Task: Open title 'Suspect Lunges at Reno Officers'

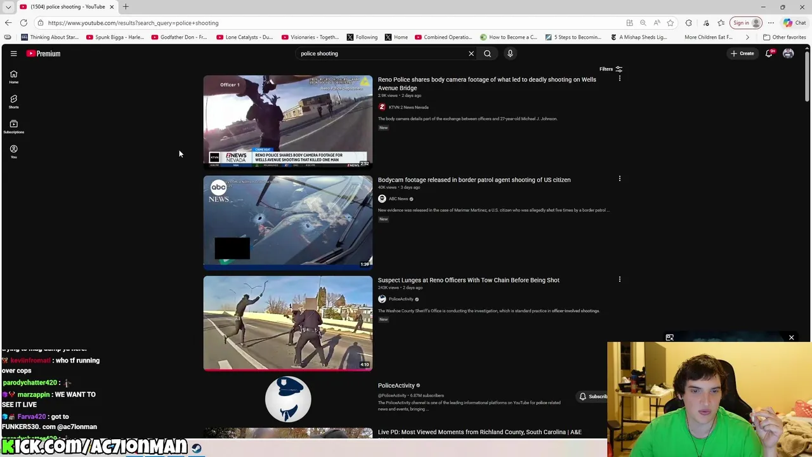Action: point(468,280)
